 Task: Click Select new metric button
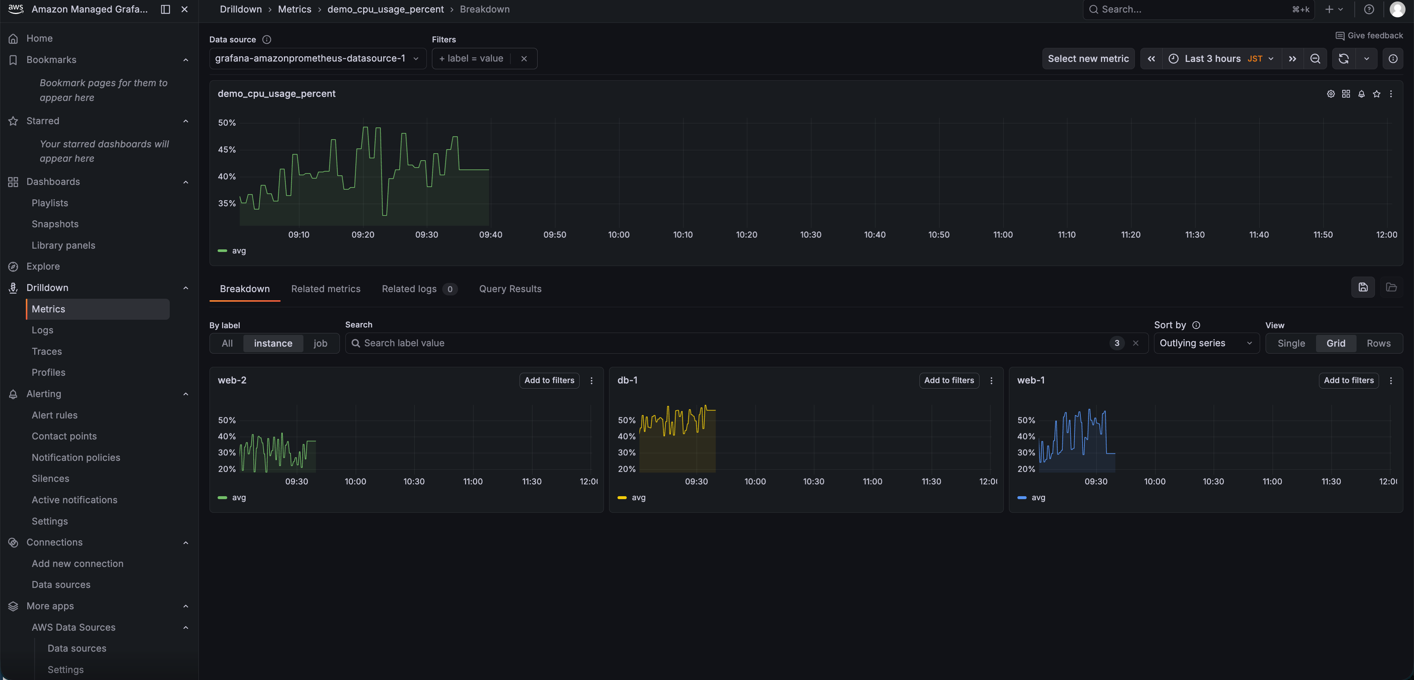tap(1087, 59)
